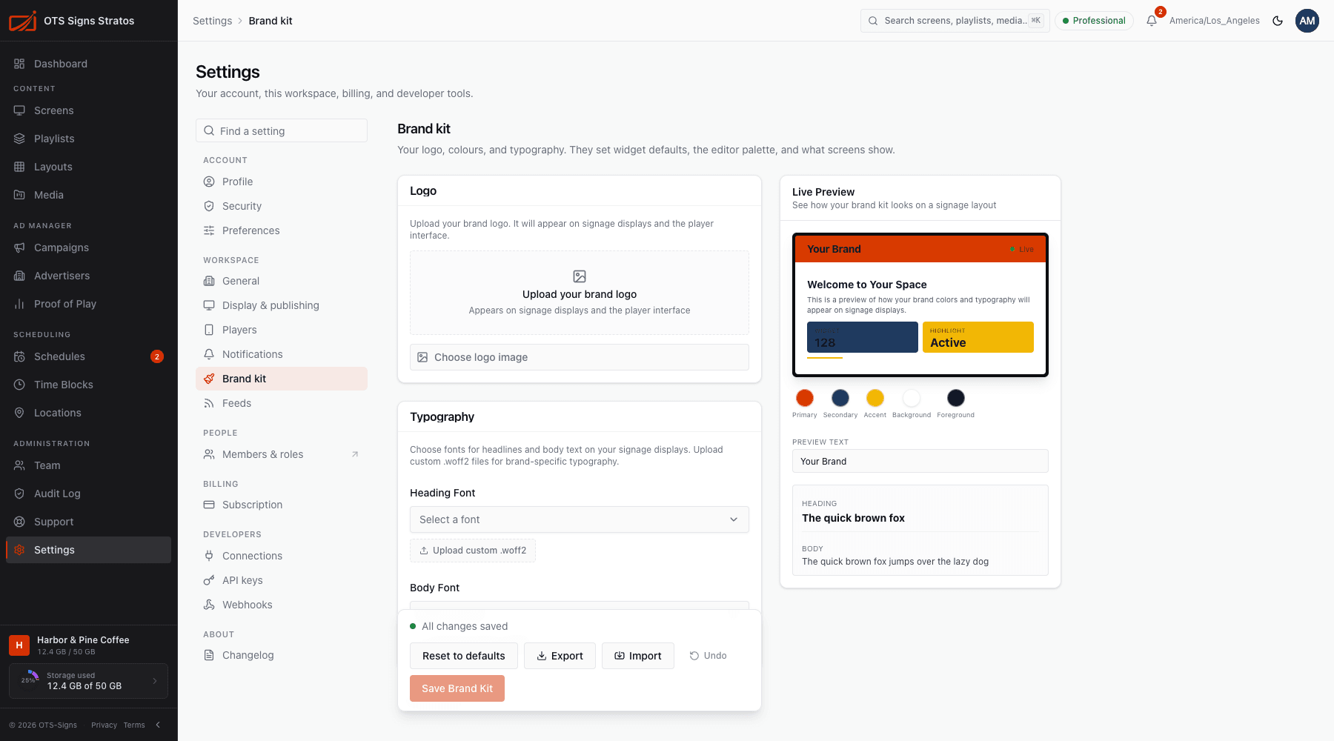Select the Primary color swatch
Screen dimensions: 1334x741
(x=804, y=398)
